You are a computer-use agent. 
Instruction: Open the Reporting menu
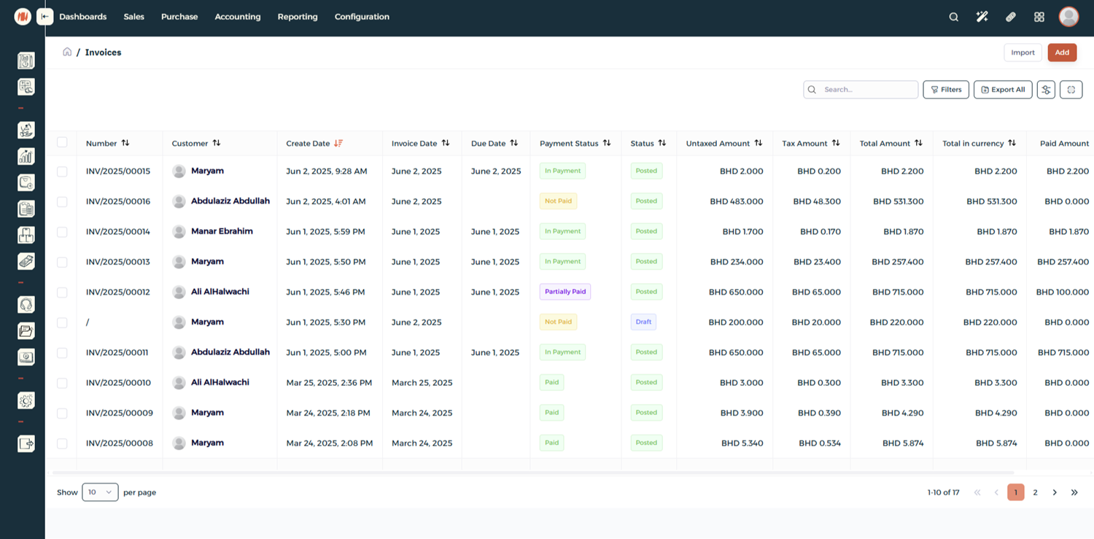(x=298, y=17)
